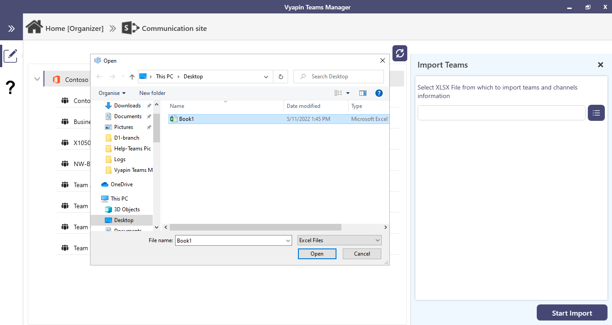
Task: Click Home [Organizer] breadcrumb
Action: pyautogui.click(x=74, y=28)
